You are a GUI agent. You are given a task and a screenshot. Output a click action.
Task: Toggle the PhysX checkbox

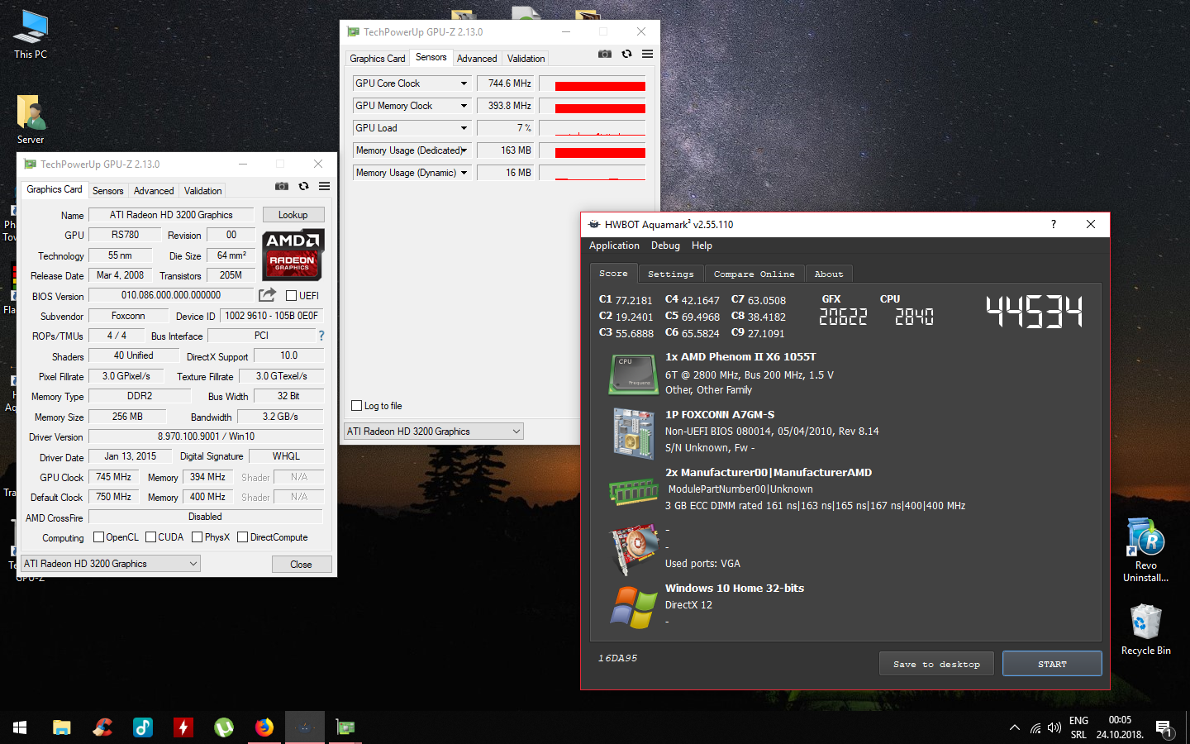(198, 537)
